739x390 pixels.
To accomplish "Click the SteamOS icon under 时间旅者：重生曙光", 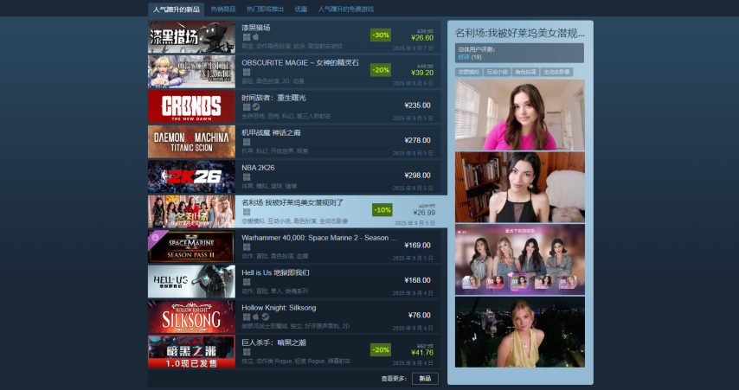I will tap(255, 107).
